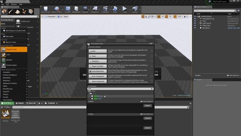
Task: Open World Outliner View Options dropdown
Action: pyautogui.click(x=233, y=76)
